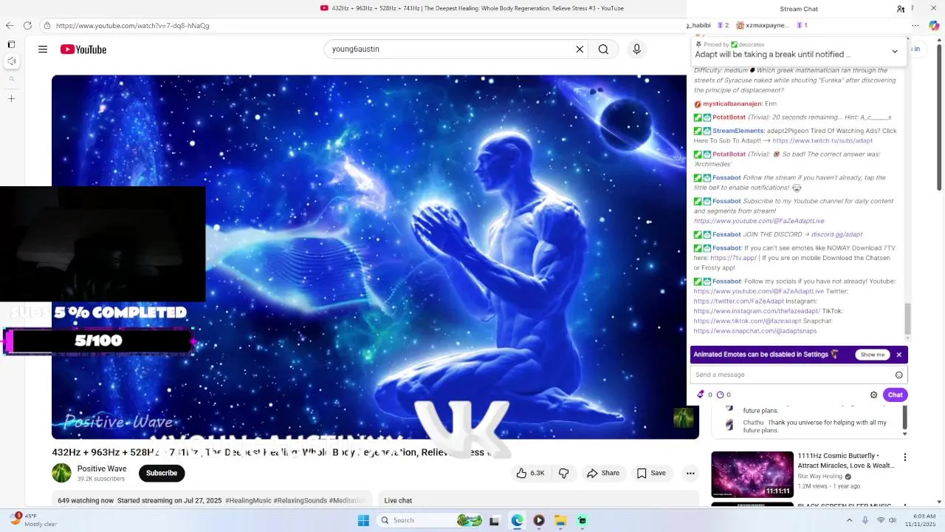
Task: Dislike the video with thumbs down
Action: point(563,473)
